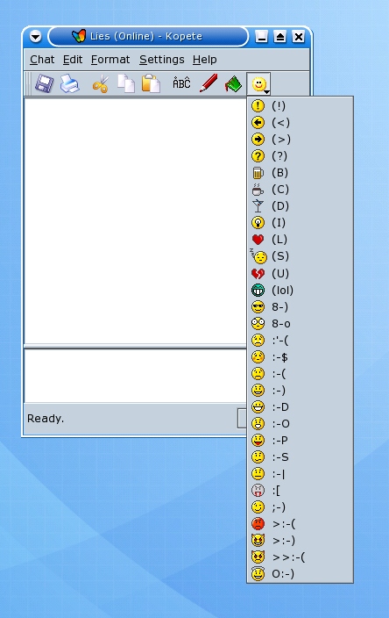Insert the grinning devil >:-) emoticon
The image size is (389, 618).
(x=300, y=541)
